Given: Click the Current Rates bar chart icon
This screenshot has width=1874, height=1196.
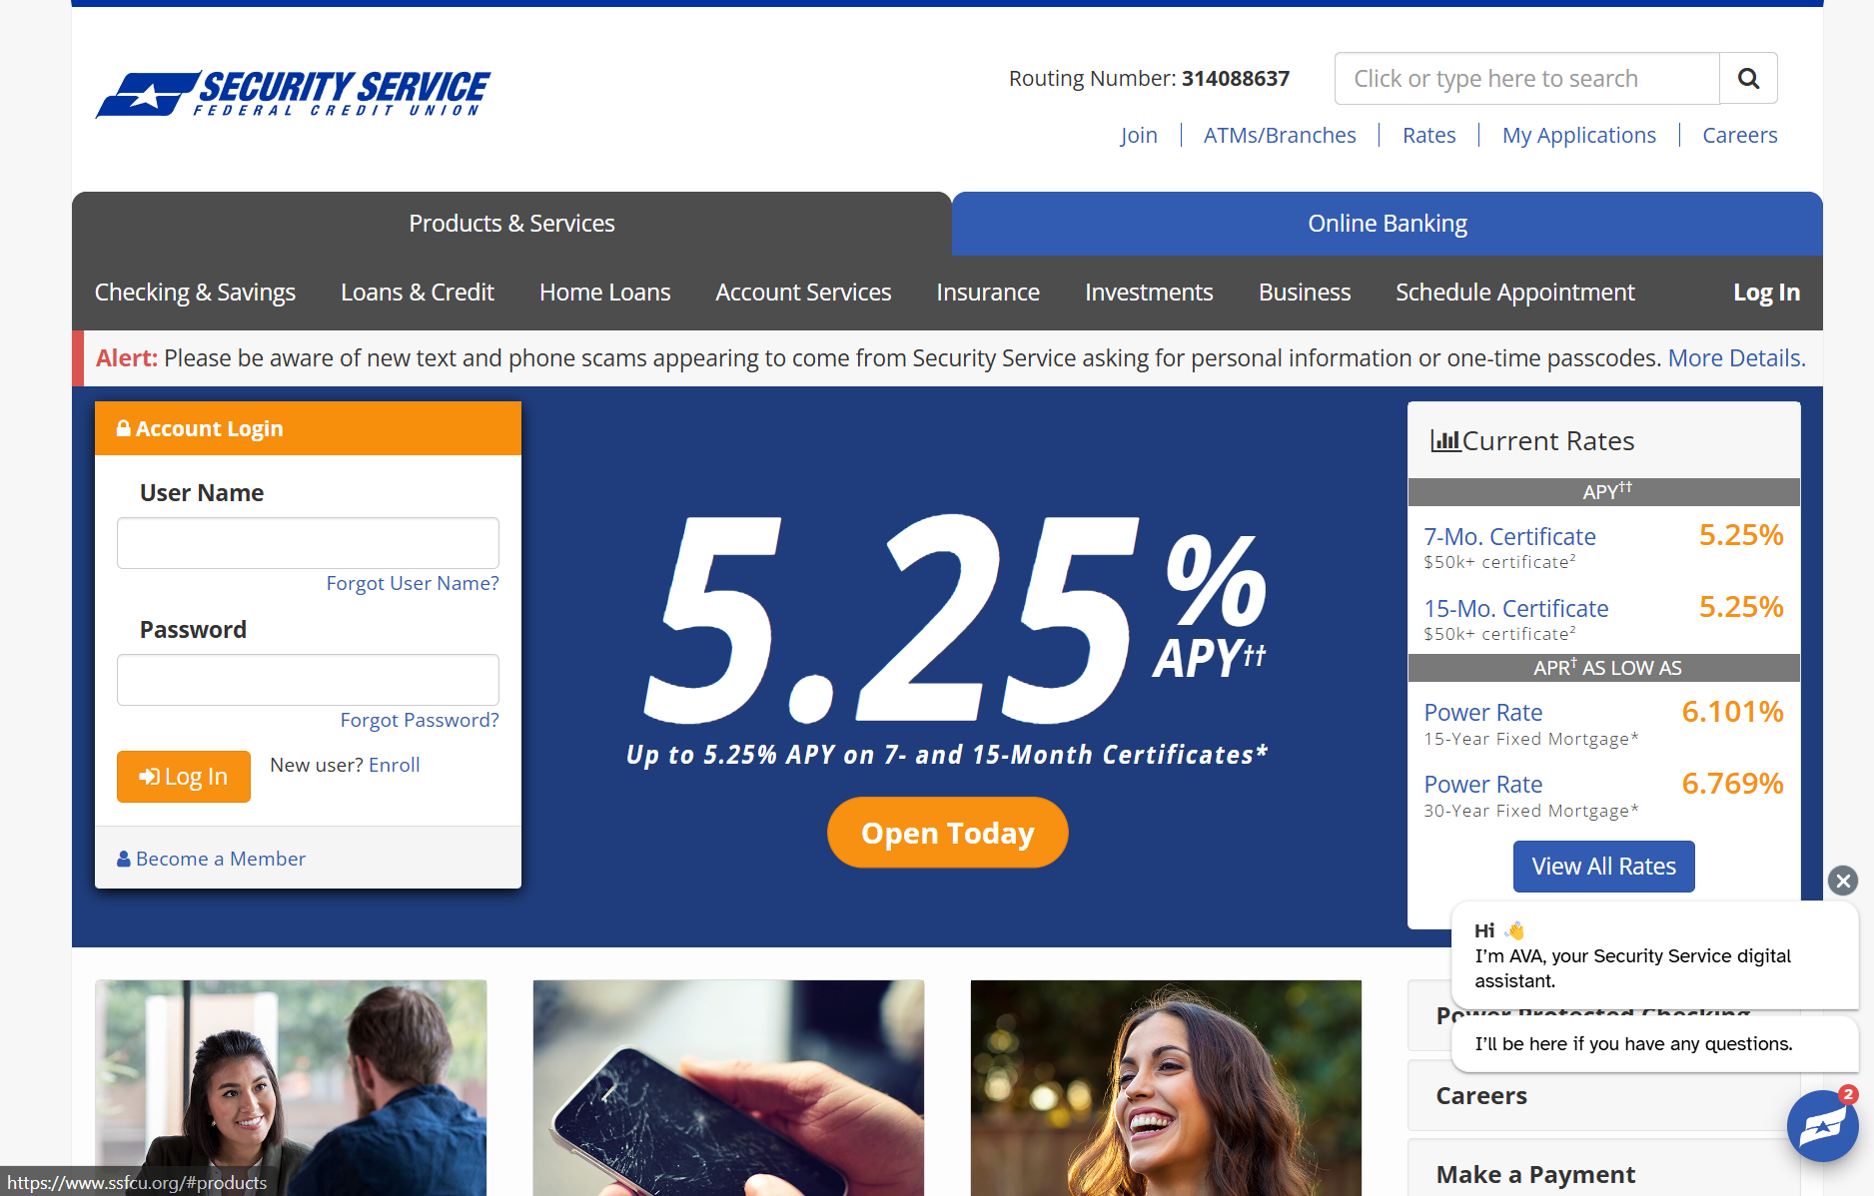Looking at the screenshot, I should [x=1445, y=440].
